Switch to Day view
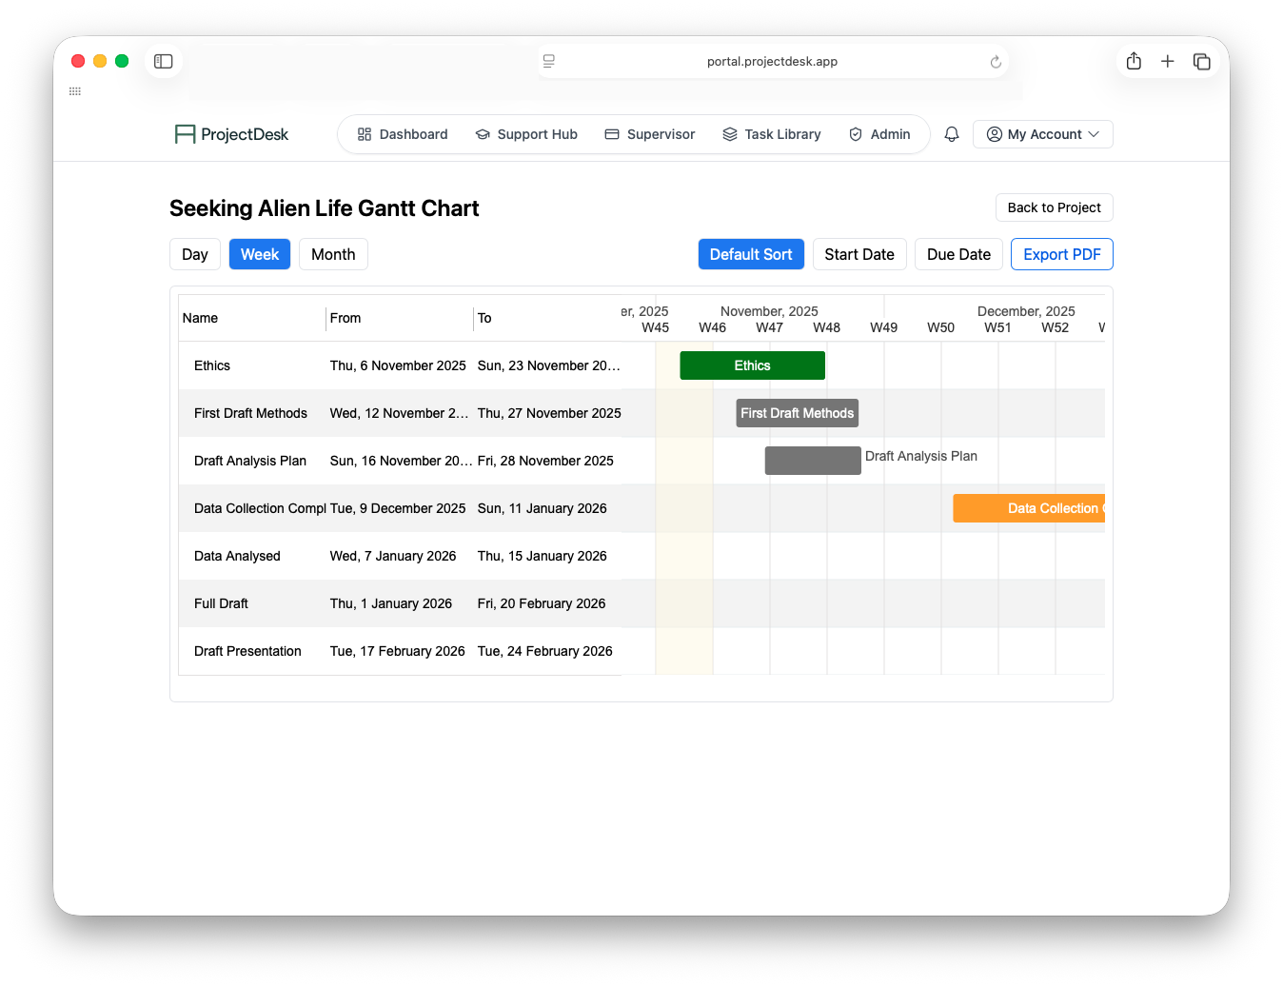Viewport: 1283px width, 986px height. [x=194, y=254]
